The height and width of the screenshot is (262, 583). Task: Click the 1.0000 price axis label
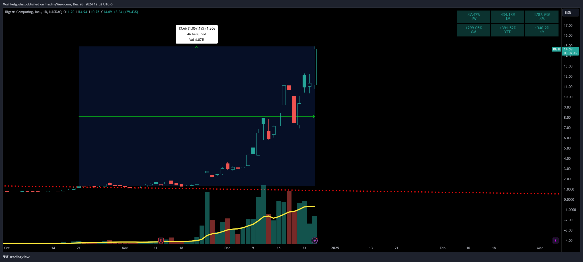point(569,189)
